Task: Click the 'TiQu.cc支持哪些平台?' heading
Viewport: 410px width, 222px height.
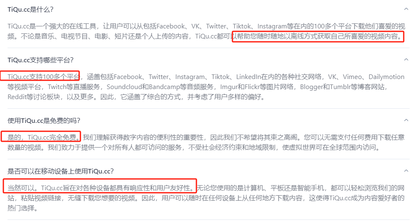Action: click(41, 60)
